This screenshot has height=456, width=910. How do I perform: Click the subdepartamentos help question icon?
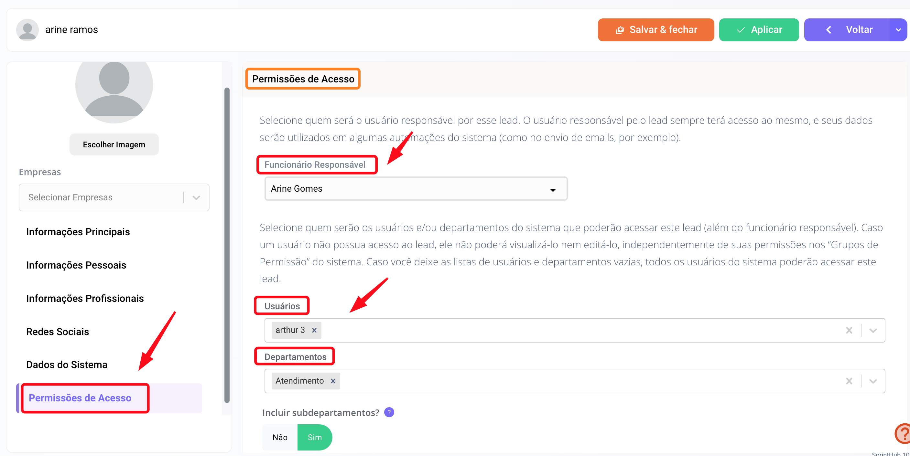tap(389, 412)
